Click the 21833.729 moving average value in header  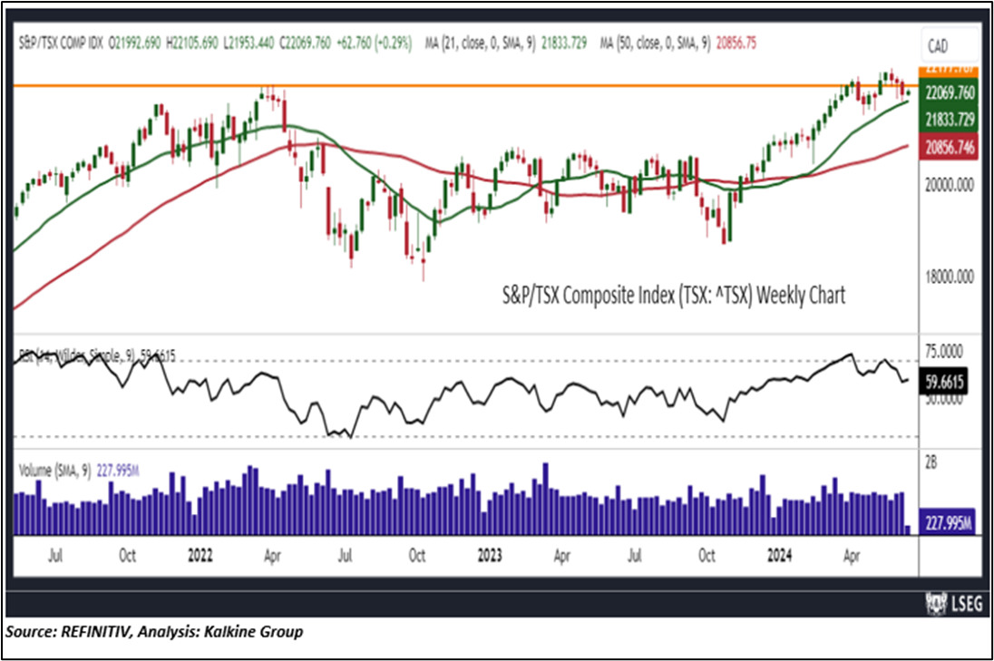(x=563, y=44)
